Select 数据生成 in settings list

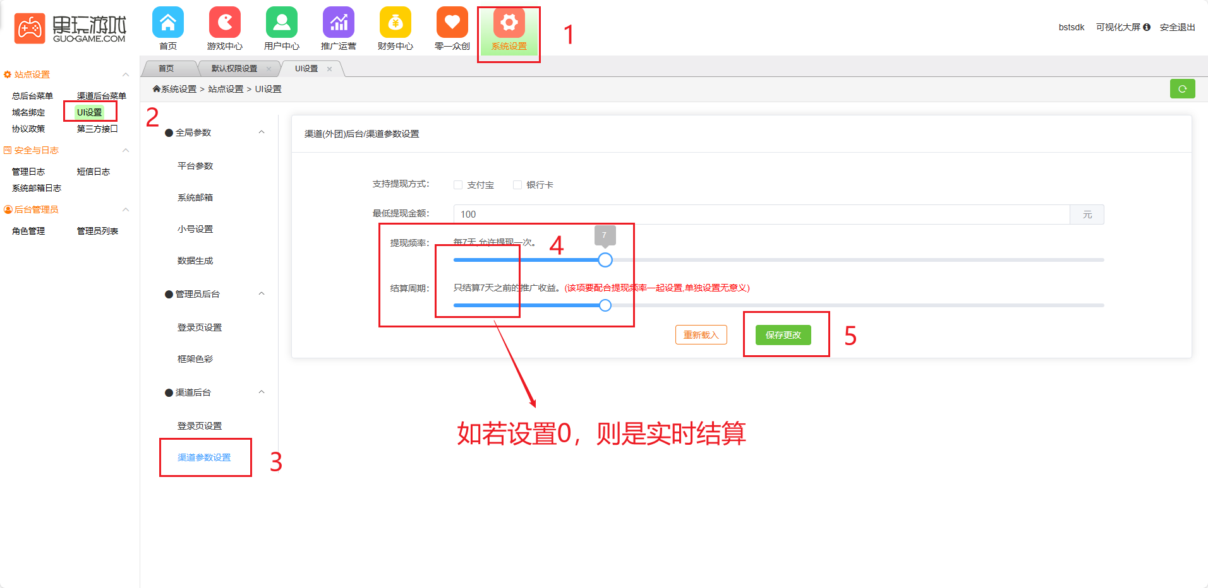tap(195, 261)
